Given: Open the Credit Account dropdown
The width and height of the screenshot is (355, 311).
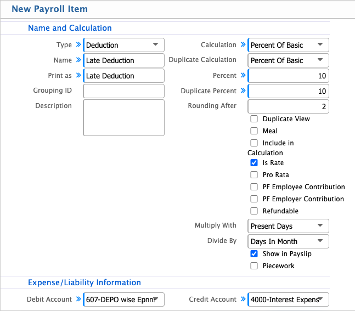Looking at the screenshot, I should (288, 299).
